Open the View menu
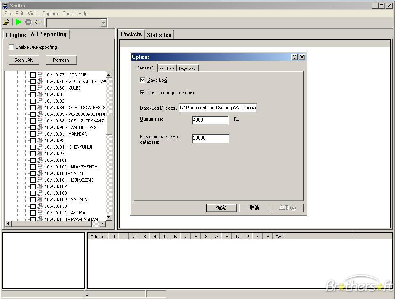The width and height of the screenshot is (395, 299). [33, 14]
